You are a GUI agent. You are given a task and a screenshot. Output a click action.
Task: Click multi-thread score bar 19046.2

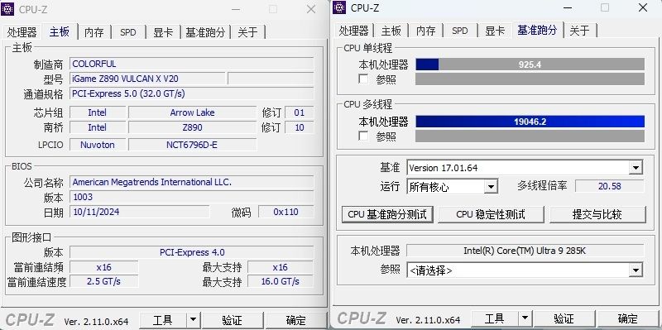530,122
